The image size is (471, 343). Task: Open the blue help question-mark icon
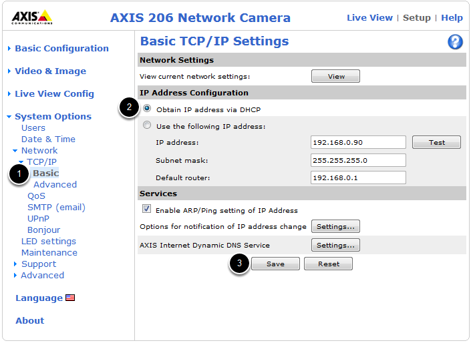pyautogui.click(x=455, y=42)
